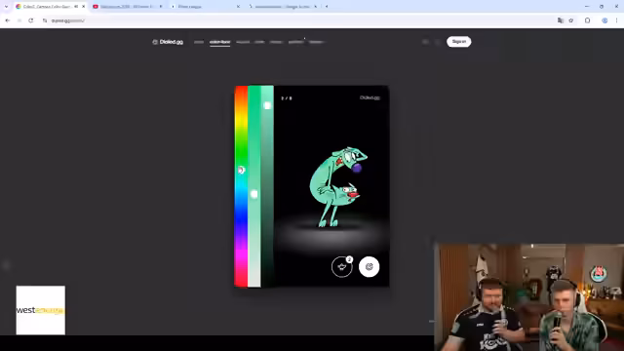Click the Sign in button
This screenshot has height=351, width=624.
[458, 41]
